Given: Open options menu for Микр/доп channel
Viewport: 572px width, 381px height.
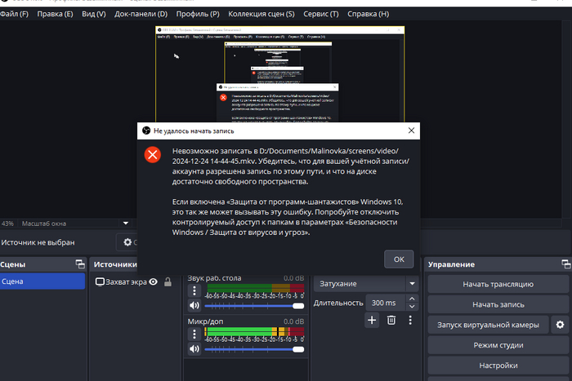Looking at the screenshot, I should point(194,333).
